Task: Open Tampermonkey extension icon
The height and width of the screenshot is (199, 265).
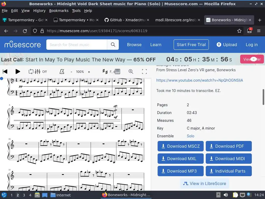Action: [250, 31]
